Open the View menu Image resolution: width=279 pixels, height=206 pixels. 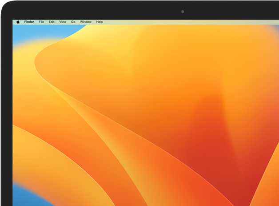tap(63, 22)
